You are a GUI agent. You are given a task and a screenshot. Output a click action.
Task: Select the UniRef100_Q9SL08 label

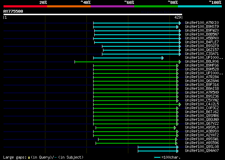pyautogui.click(x=202, y=147)
